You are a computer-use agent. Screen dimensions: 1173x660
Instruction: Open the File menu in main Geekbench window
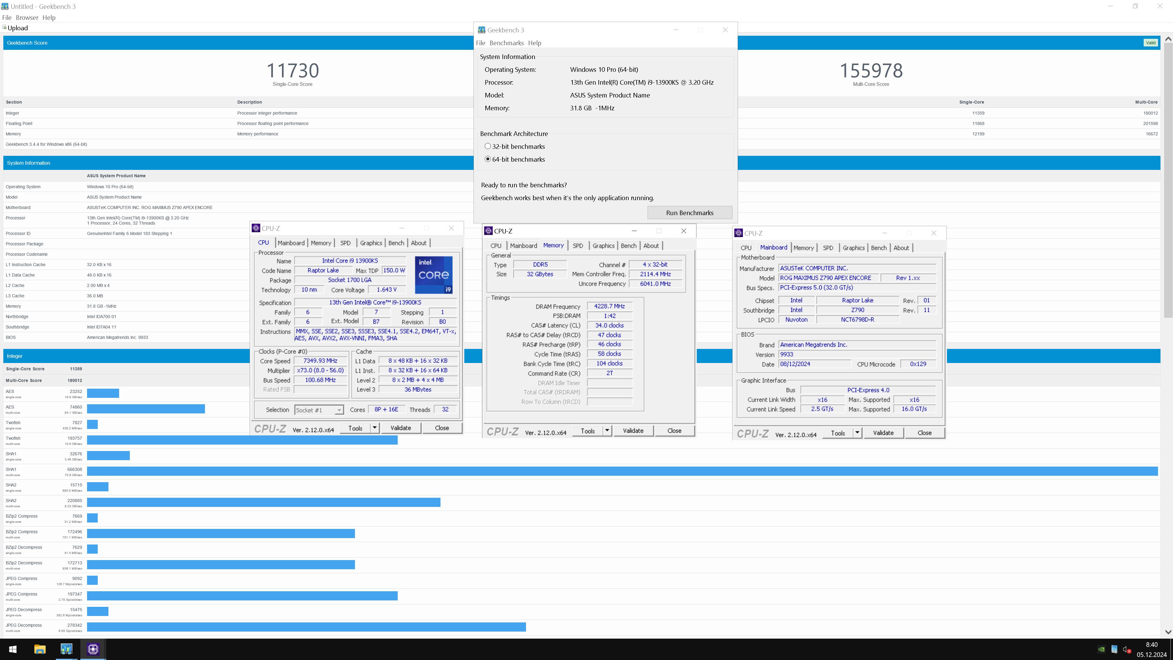pyautogui.click(x=7, y=17)
